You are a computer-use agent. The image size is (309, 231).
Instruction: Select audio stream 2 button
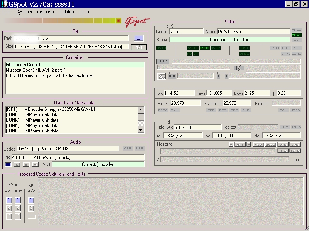point(17,165)
